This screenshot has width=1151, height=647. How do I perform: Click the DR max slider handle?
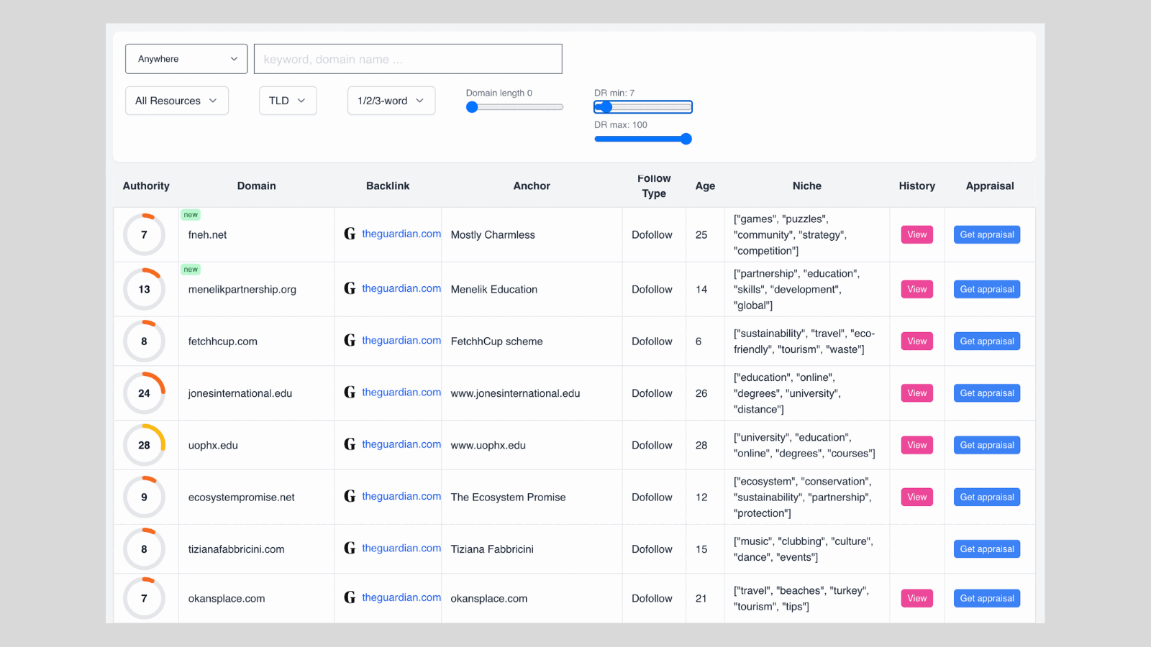[686, 139]
